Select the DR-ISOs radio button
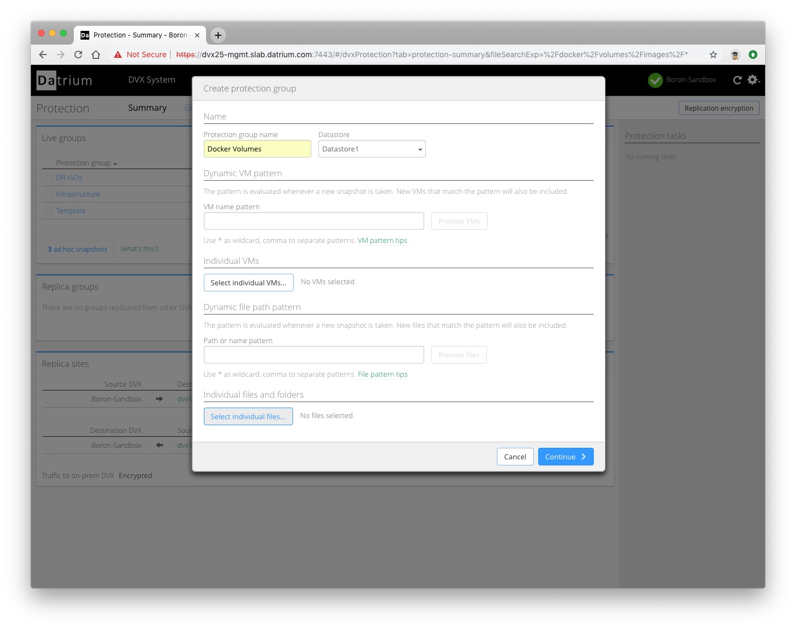The image size is (796, 629). (48, 178)
